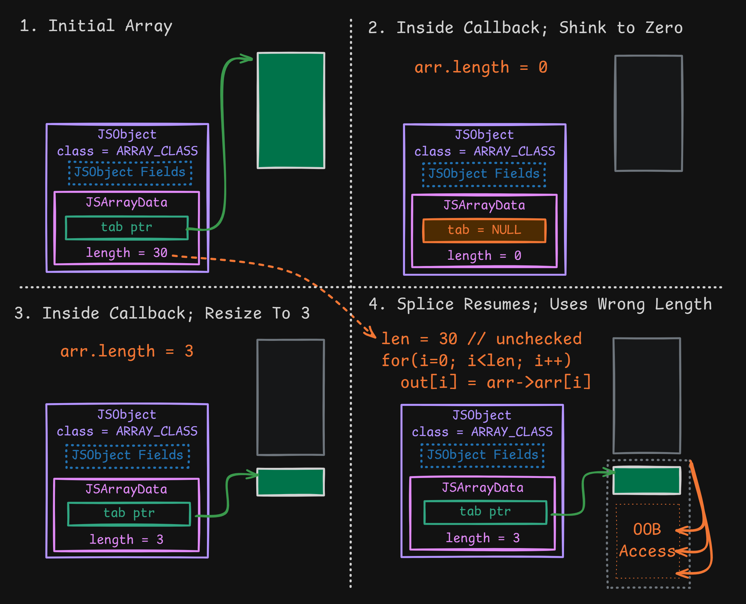Click heading '4. Splice Resumes; Uses Wrong Length'
The height and width of the screenshot is (604, 746).
540,305
